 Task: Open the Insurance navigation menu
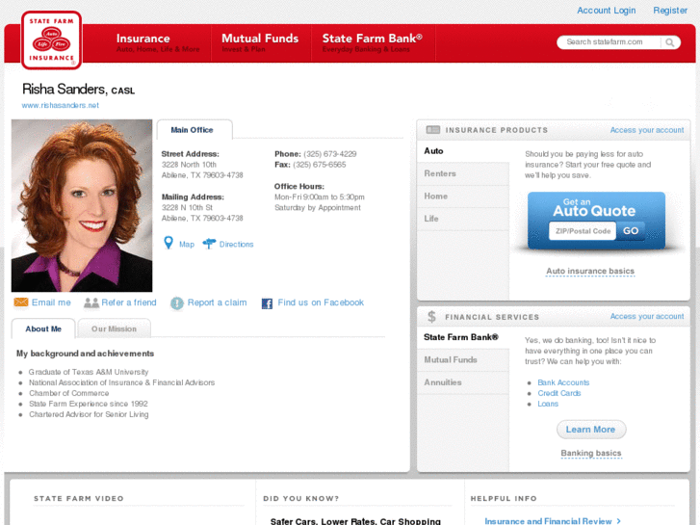coord(158,43)
